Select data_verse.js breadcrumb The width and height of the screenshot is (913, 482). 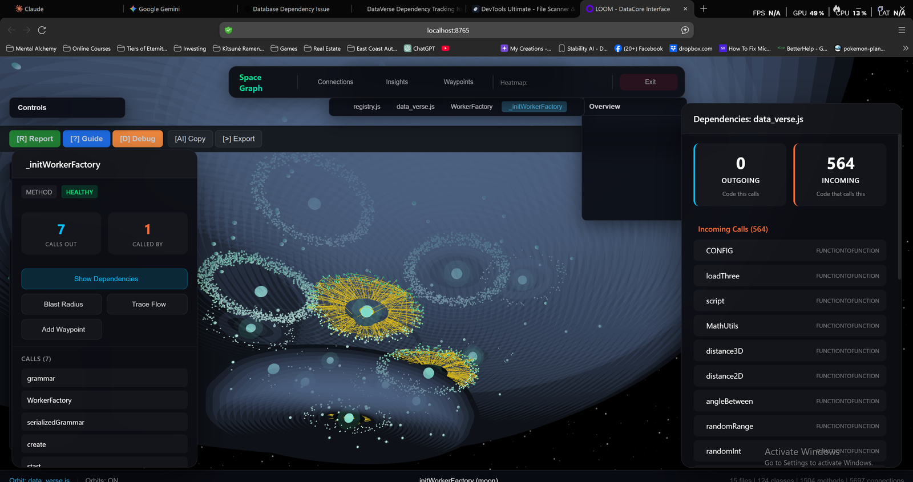(x=415, y=107)
